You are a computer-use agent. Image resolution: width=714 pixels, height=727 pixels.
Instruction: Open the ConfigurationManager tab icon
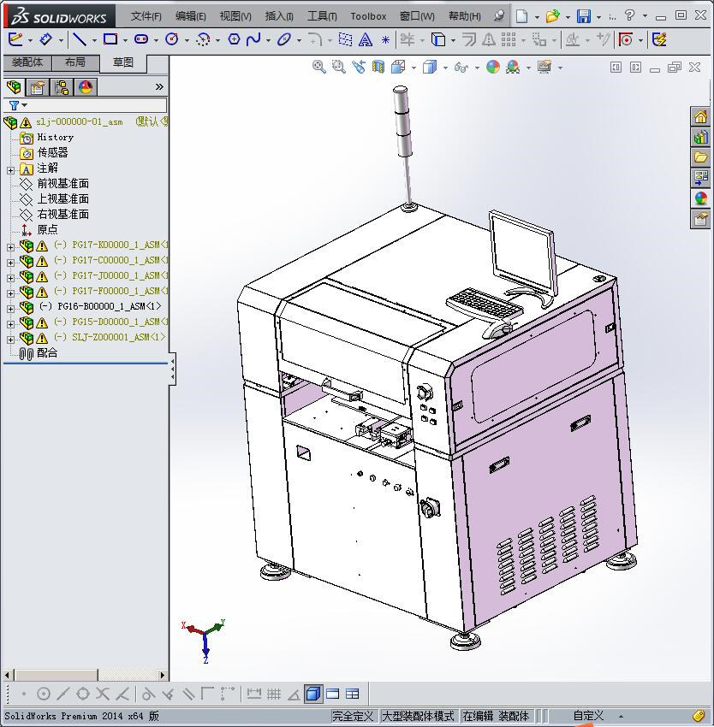point(62,87)
